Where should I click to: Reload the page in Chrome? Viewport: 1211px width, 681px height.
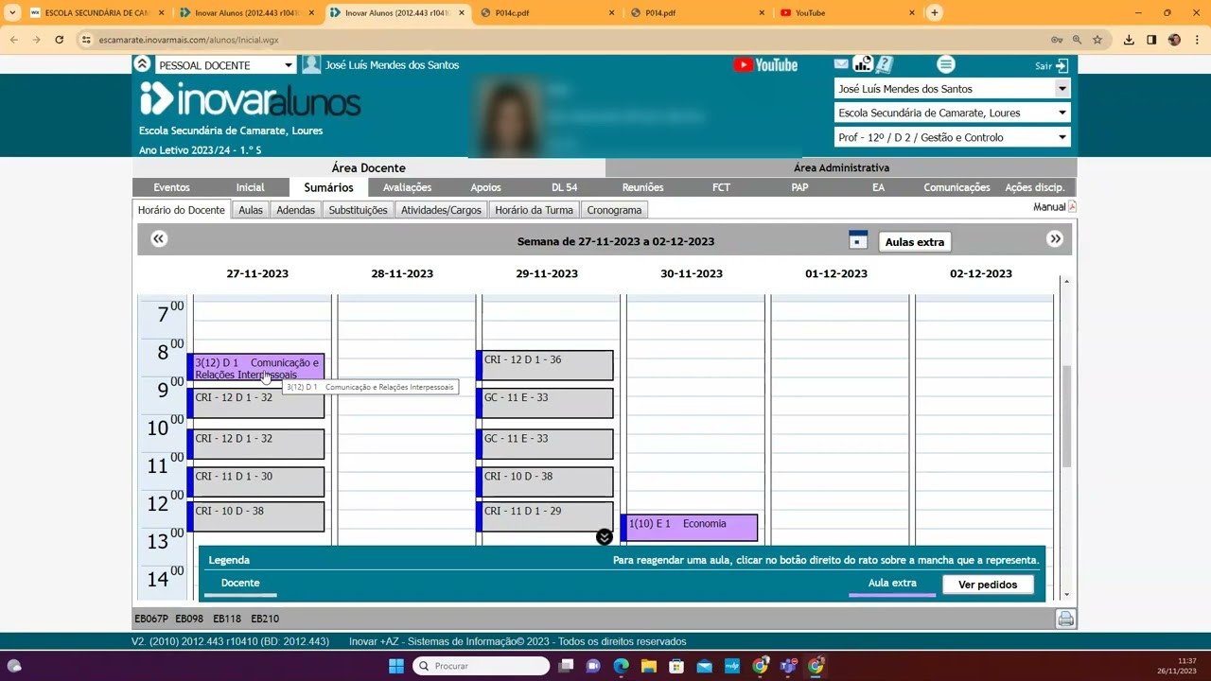point(59,40)
